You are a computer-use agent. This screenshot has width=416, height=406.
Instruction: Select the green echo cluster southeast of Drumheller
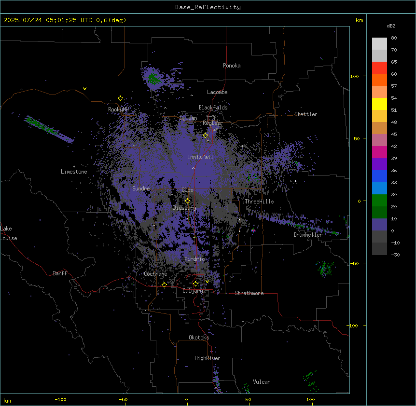click(325, 269)
